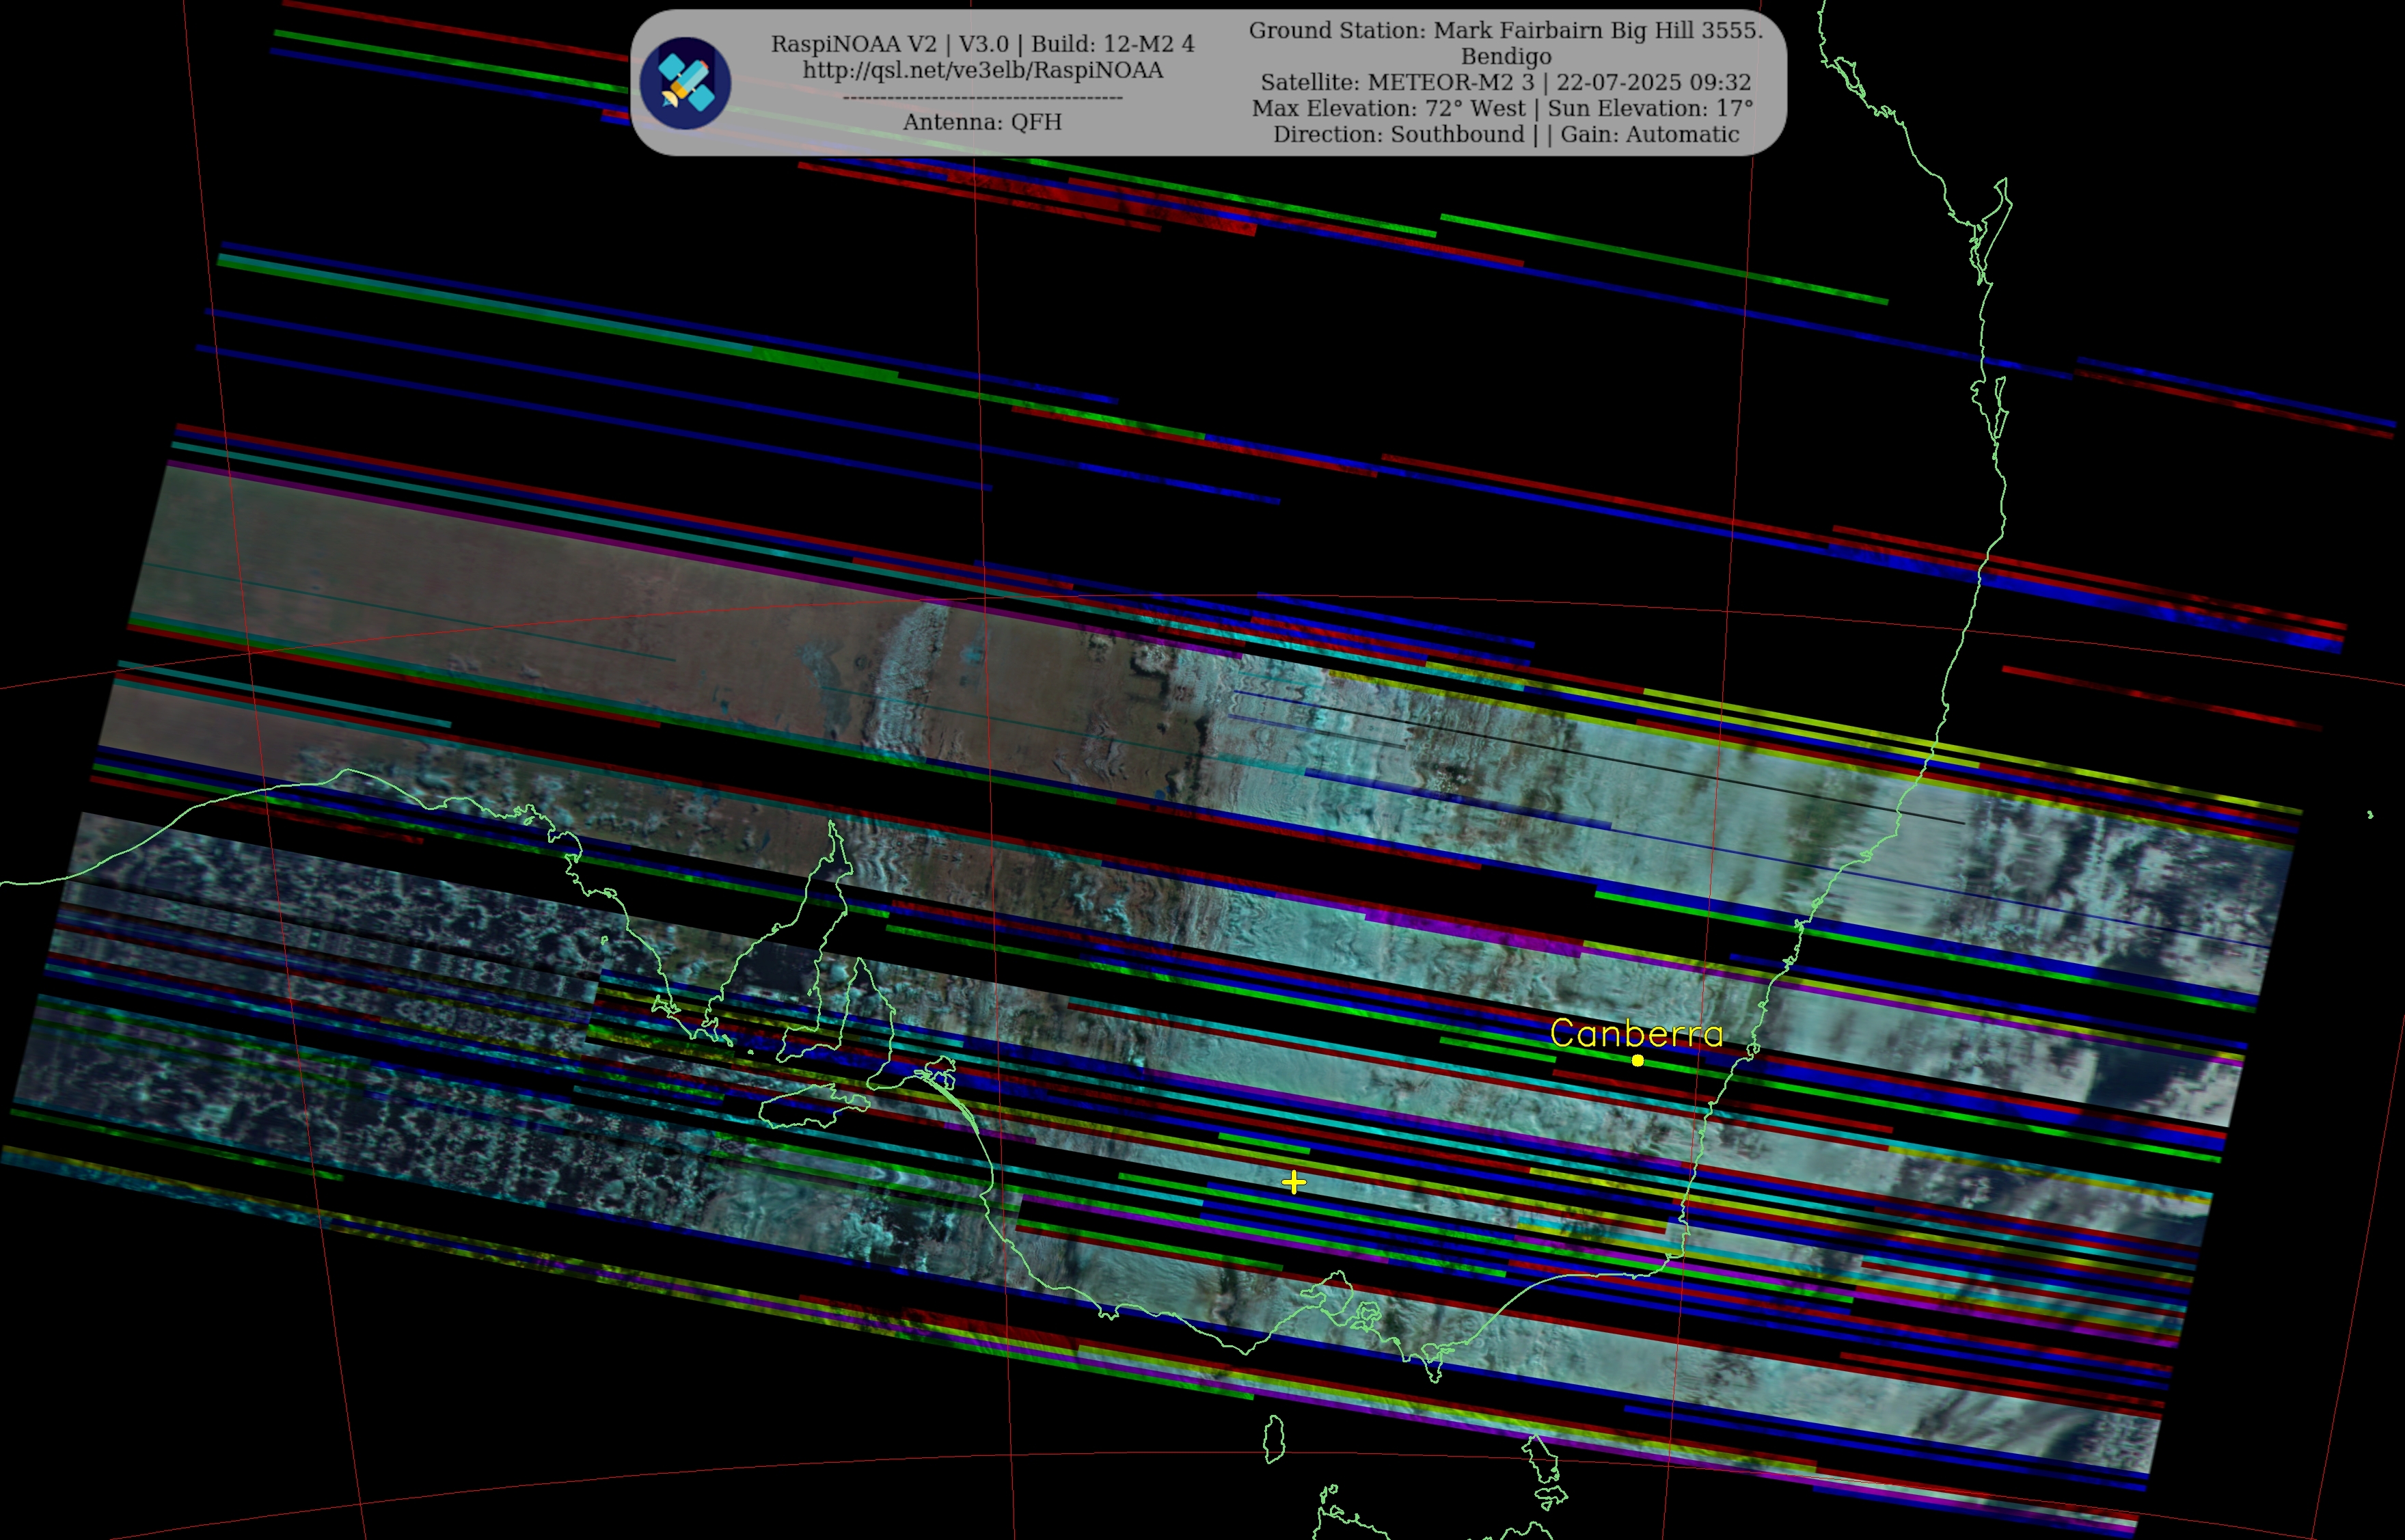Click the Satellite METEOR-M2 3 date line
2405x1540 pixels.
1506,82
